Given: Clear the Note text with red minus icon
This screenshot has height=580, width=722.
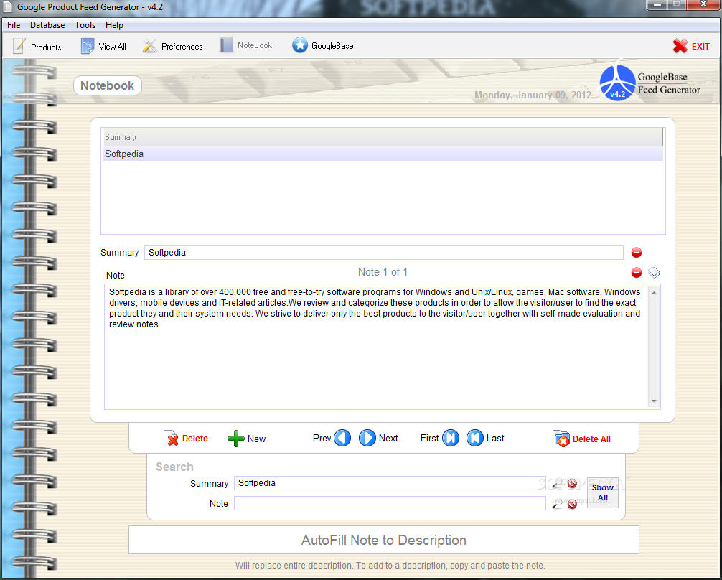Looking at the screenshot, I should (x=637, y=273).
